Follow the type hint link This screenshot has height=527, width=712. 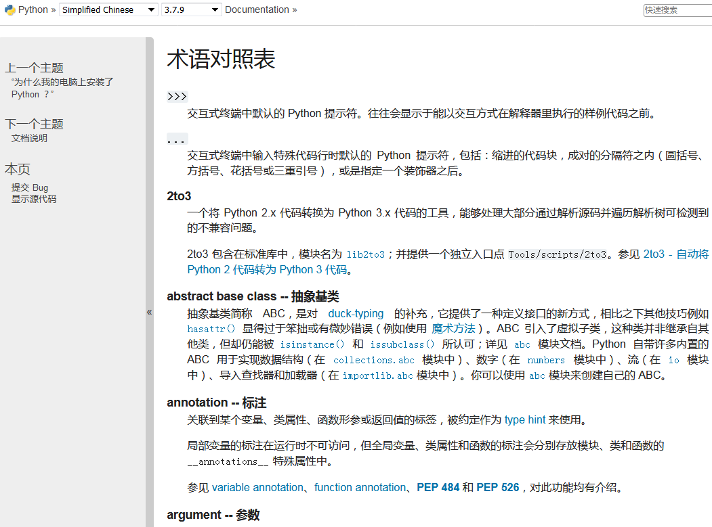pos(525,420)
